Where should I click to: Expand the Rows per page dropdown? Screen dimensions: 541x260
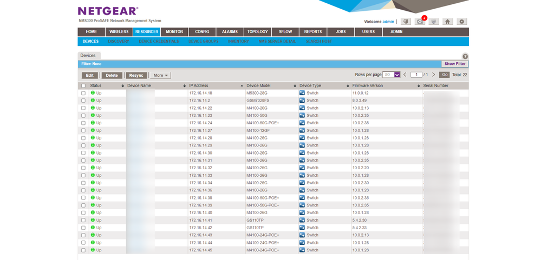click(396, 75)
